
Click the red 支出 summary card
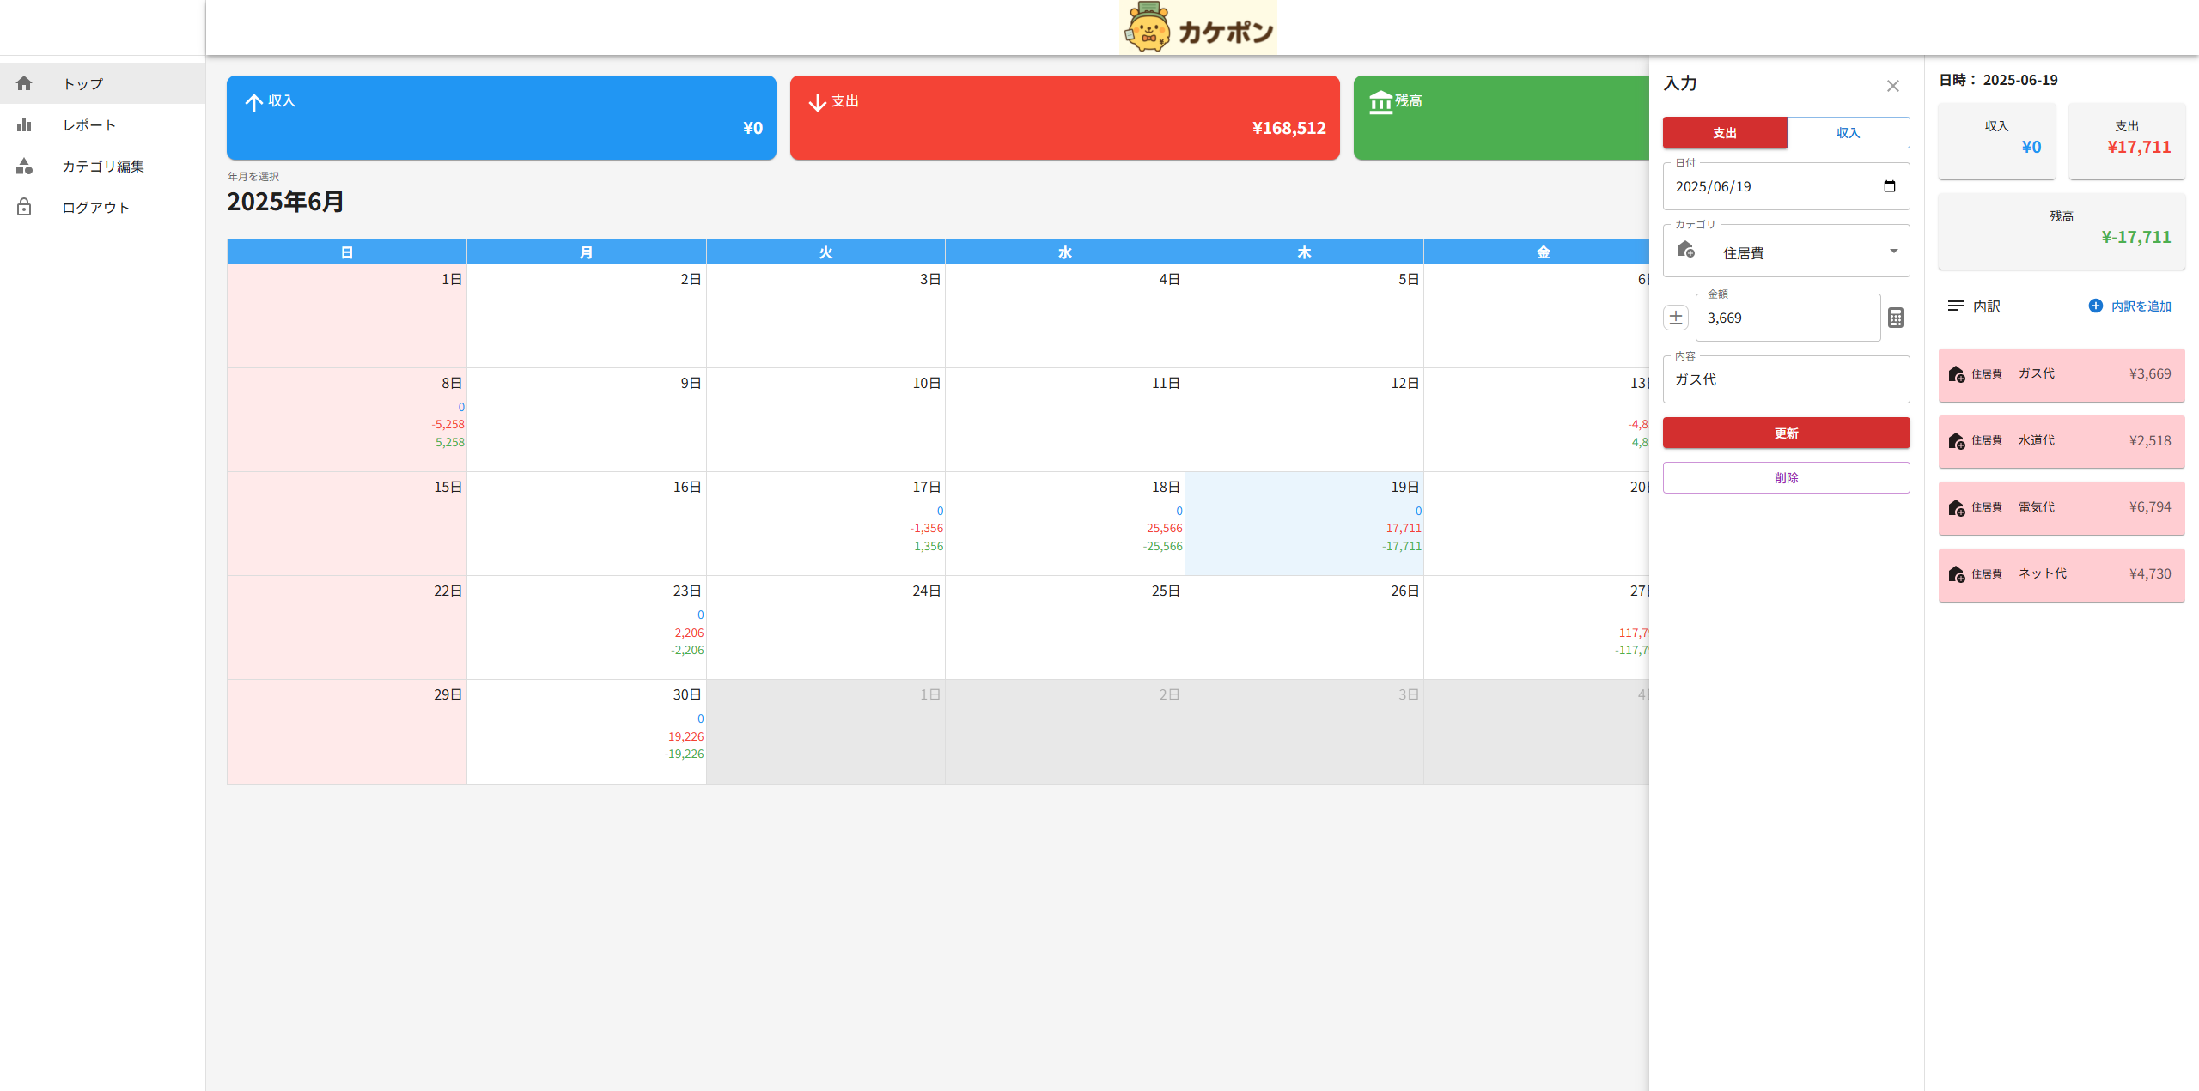click(x=1064, y=118)
